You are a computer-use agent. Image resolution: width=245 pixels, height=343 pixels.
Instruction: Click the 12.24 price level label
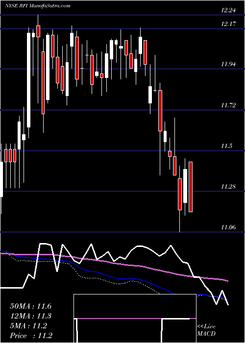tap(228, 10)
